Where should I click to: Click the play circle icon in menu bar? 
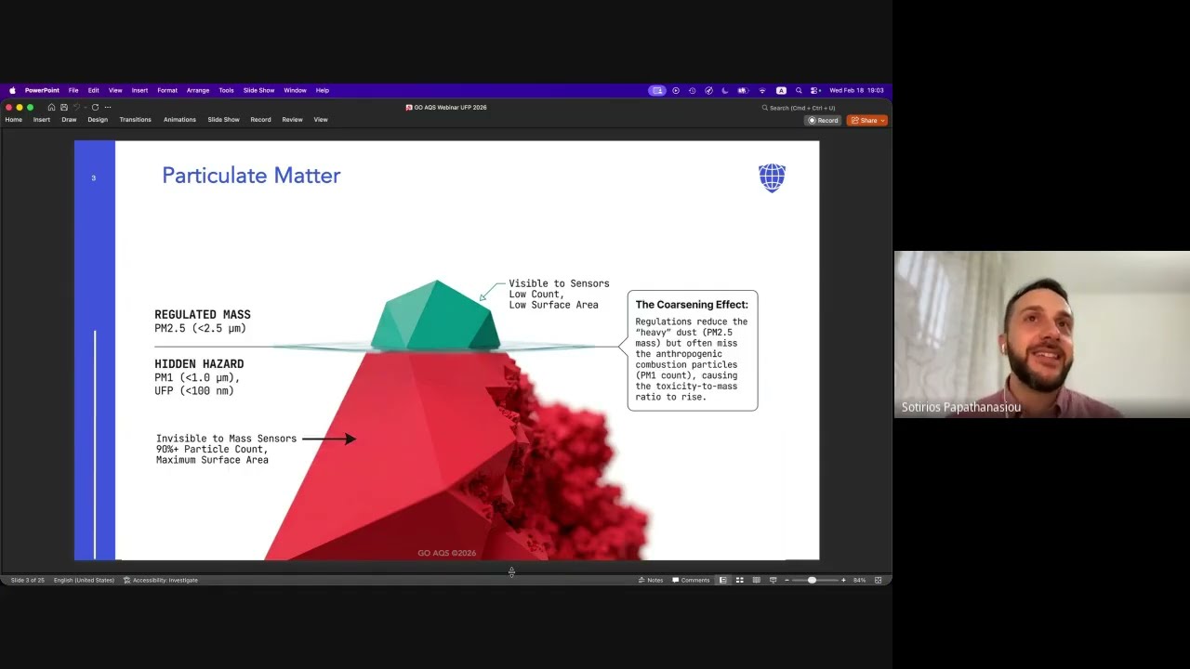coord(676,90)
